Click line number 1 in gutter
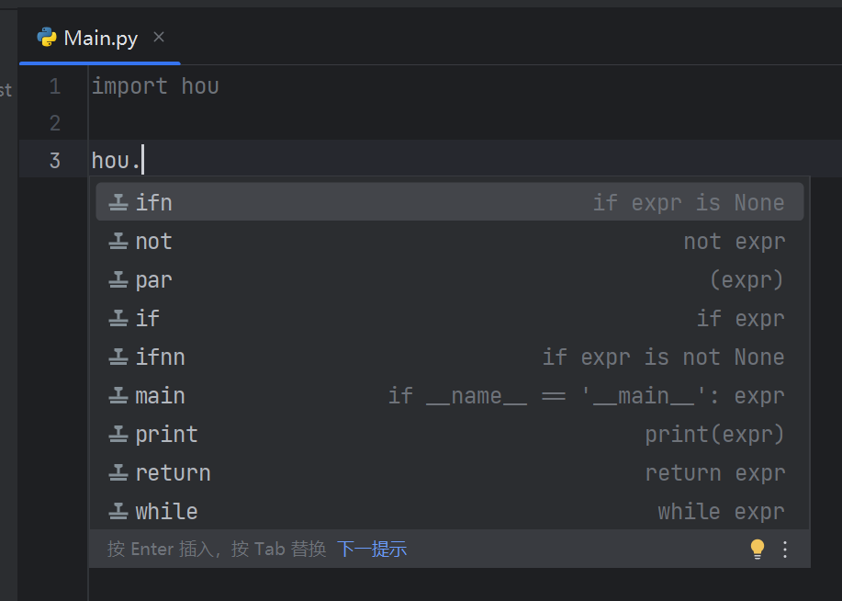Viewport: 842px width, 601px height. [x=55, y=86]
